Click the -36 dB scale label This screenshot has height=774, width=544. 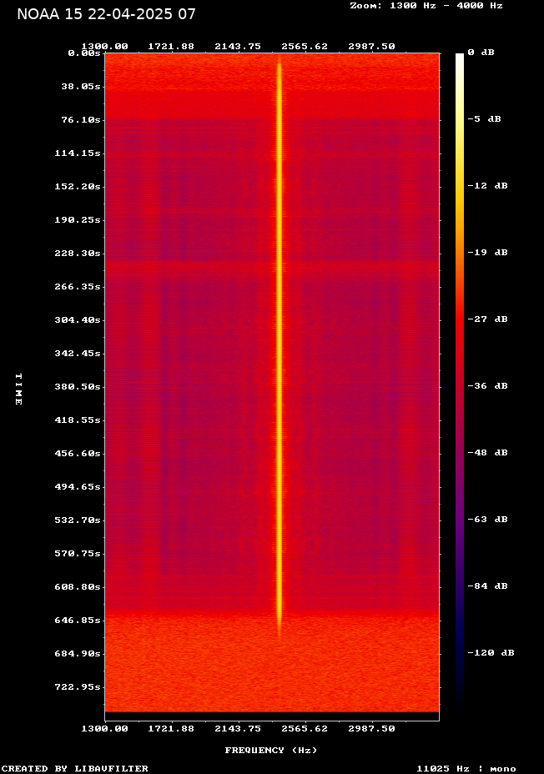[x=488, y=386]
